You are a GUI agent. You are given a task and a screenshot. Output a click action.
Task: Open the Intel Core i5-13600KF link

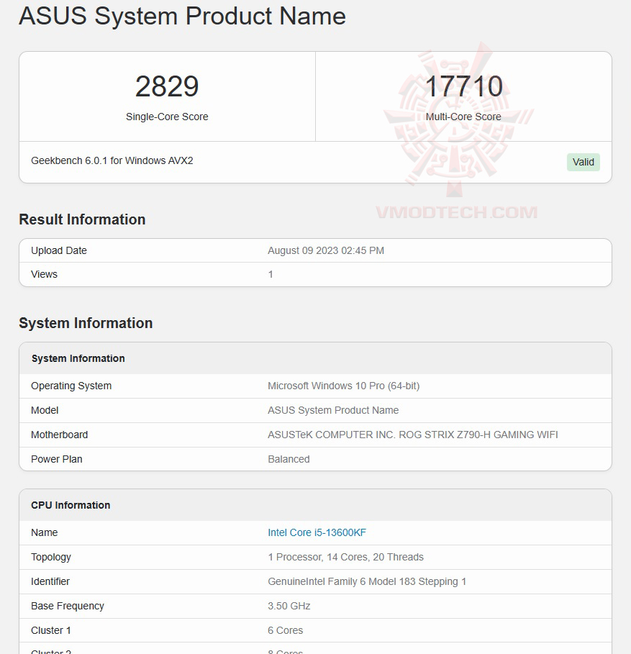click(x=317, y=532)
